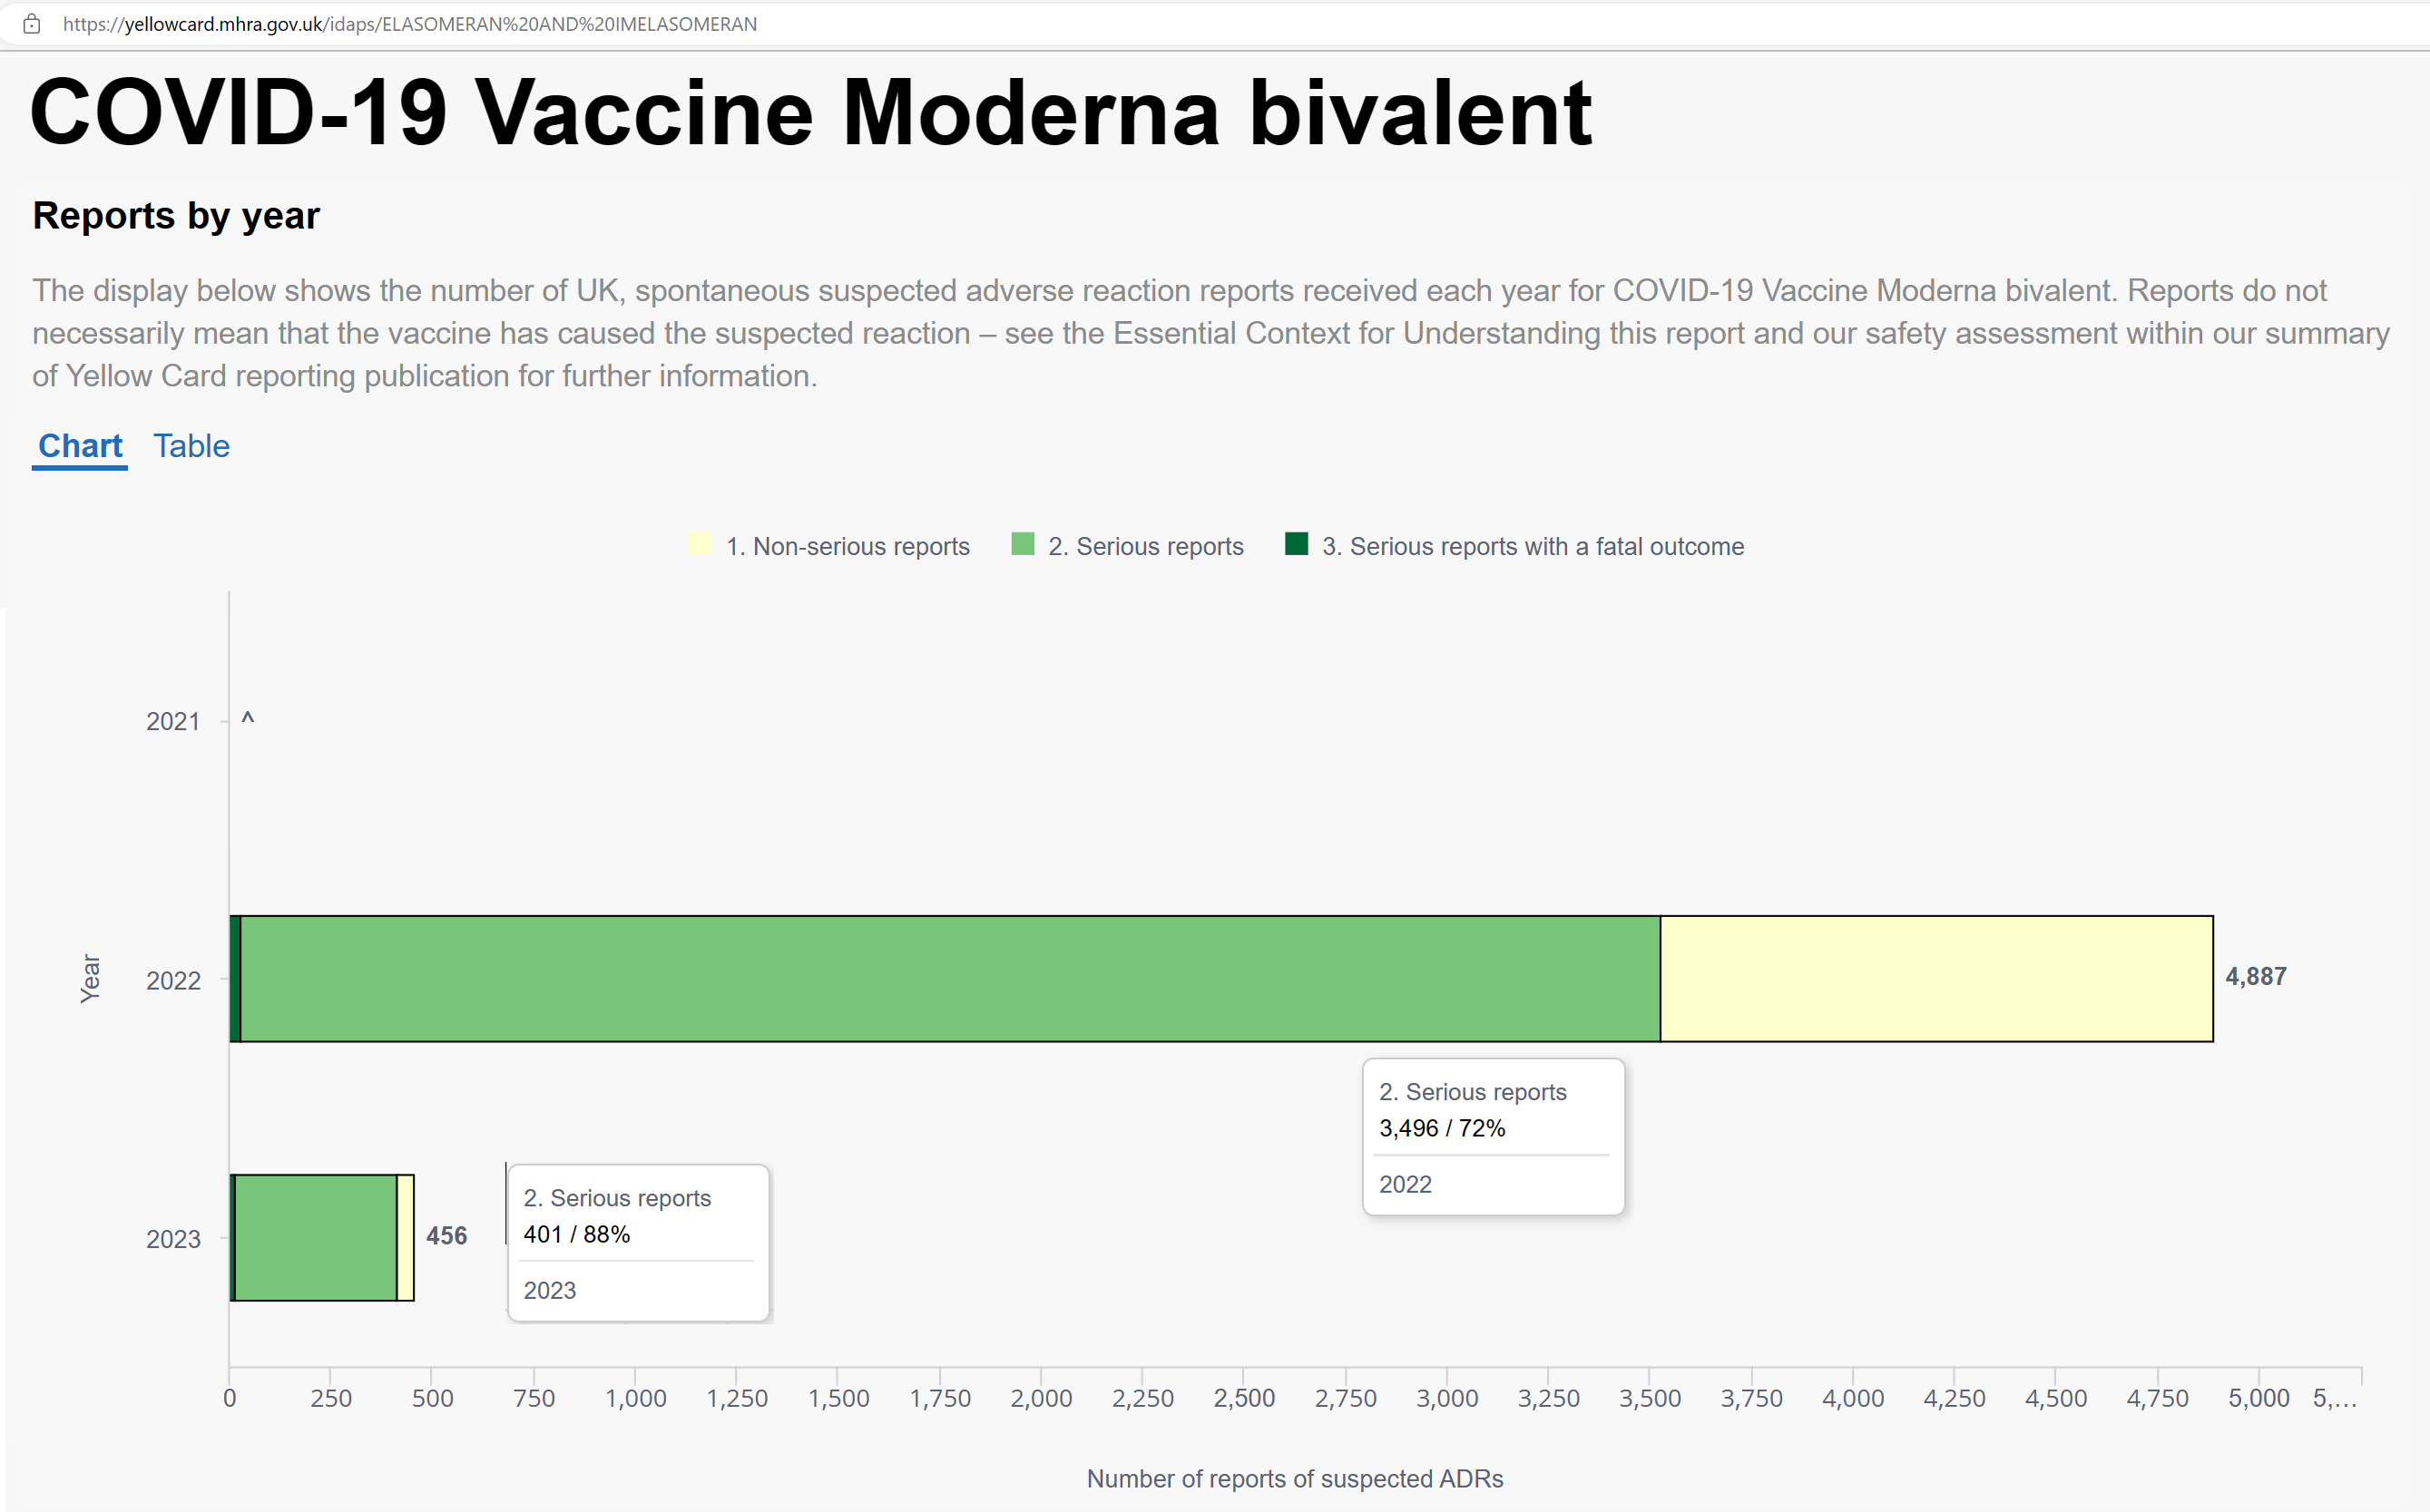Click the padlock icon in address bar
The width and height of the screenshot is (2430, 1512).
click(x=32, y=24)
